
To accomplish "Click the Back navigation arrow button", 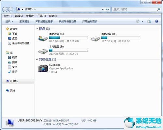I will coord(5,9).
